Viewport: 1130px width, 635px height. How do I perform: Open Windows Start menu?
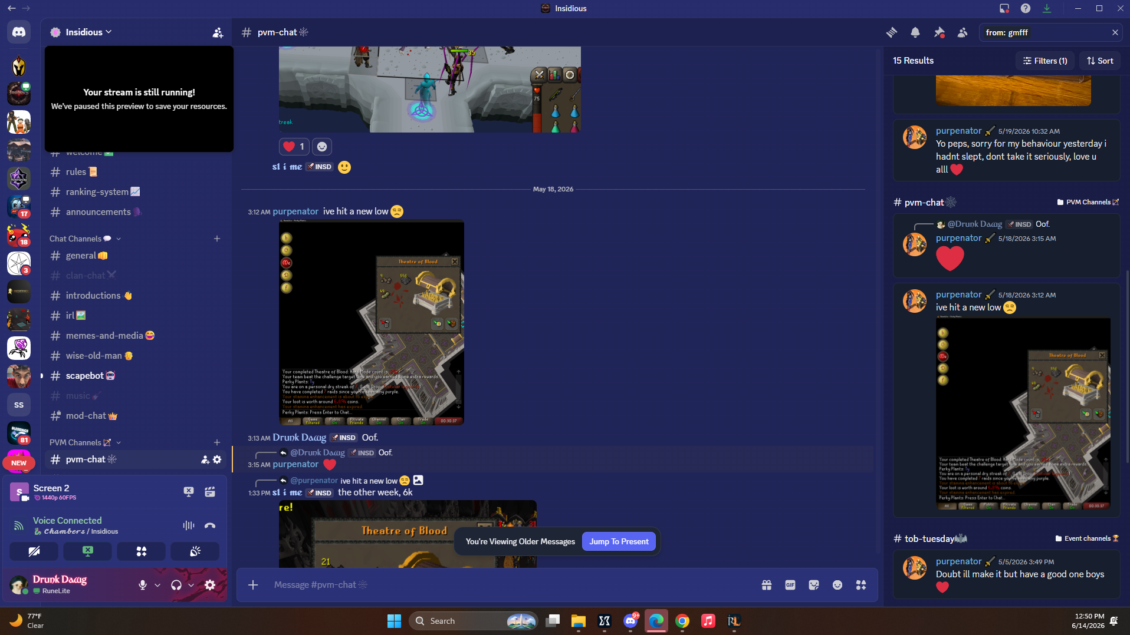pos(394,621)
